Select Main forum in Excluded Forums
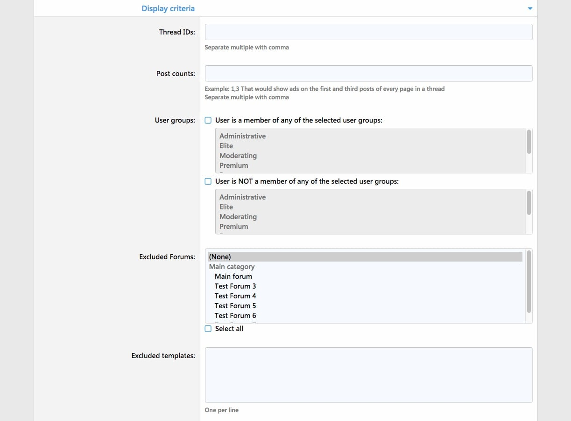The height and width of the screenshot is (421, 571). pos(233,276)
